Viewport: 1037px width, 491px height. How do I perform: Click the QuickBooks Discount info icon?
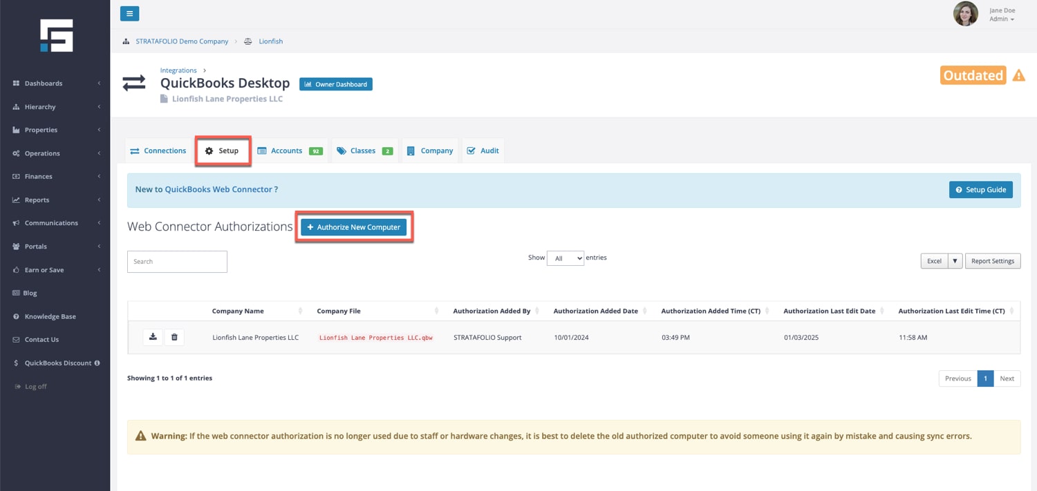97,363
